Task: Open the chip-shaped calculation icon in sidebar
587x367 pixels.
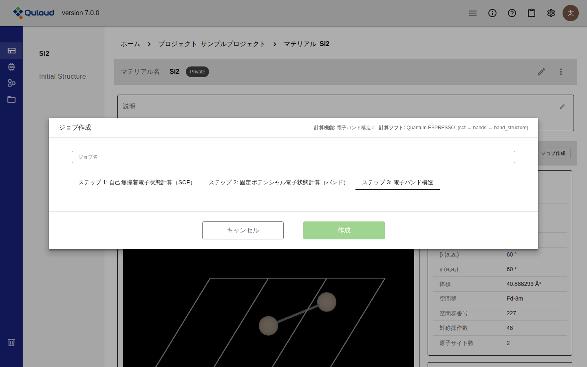Action: (11, 67)
